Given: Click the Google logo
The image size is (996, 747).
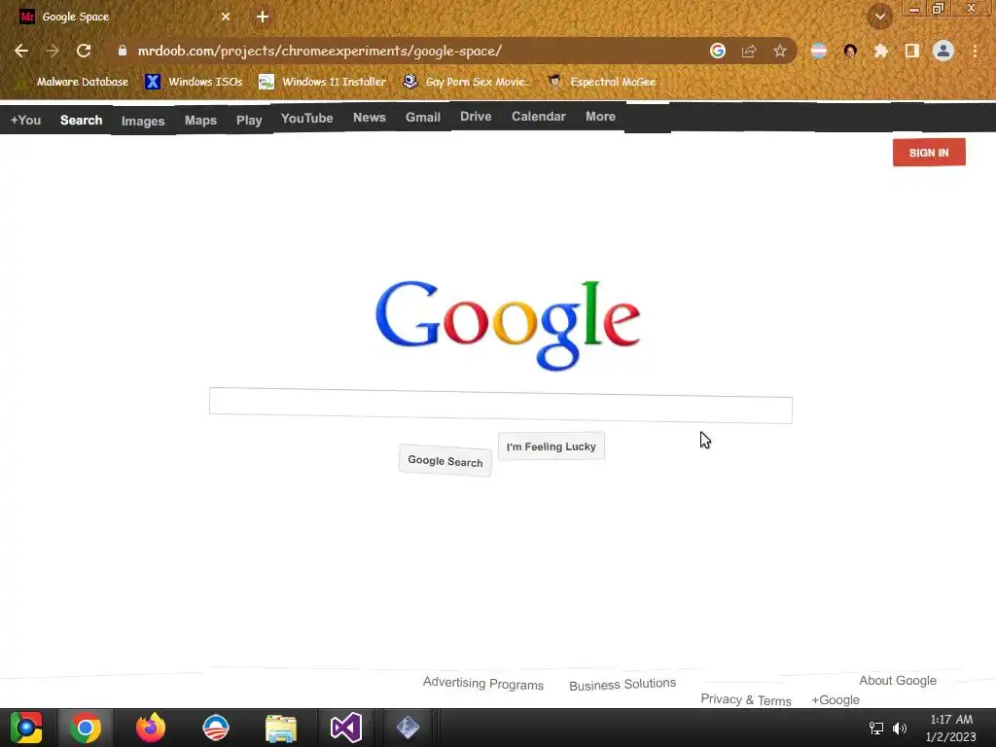Looking at the screenshot, I should point(508,325).
